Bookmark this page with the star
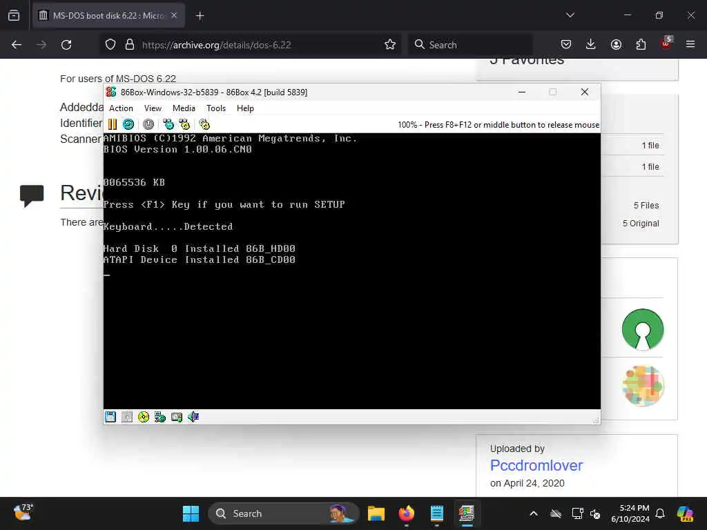The height and width of the screenshot is (530, 707). coord(390,45)
